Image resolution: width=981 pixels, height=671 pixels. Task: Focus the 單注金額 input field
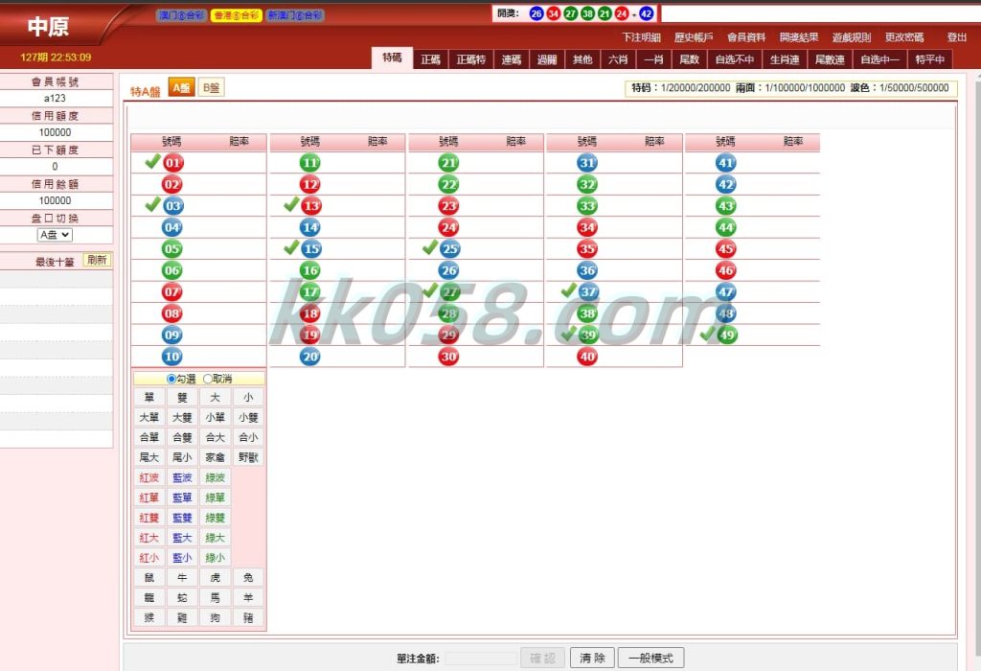click(x=481, y=659)
